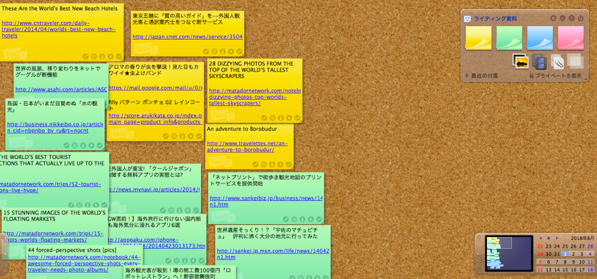Image resolution: width=597 pixels, height=279 pixels.
Task: Peel off the Borobudur sticky
Action: point(289,164)
